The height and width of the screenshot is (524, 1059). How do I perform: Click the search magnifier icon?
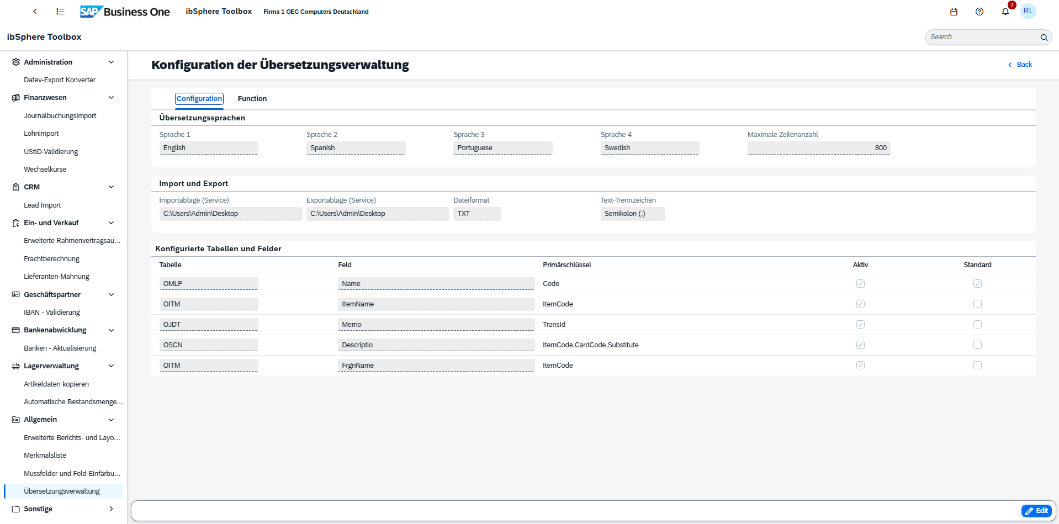click(x=1044, y=38)
